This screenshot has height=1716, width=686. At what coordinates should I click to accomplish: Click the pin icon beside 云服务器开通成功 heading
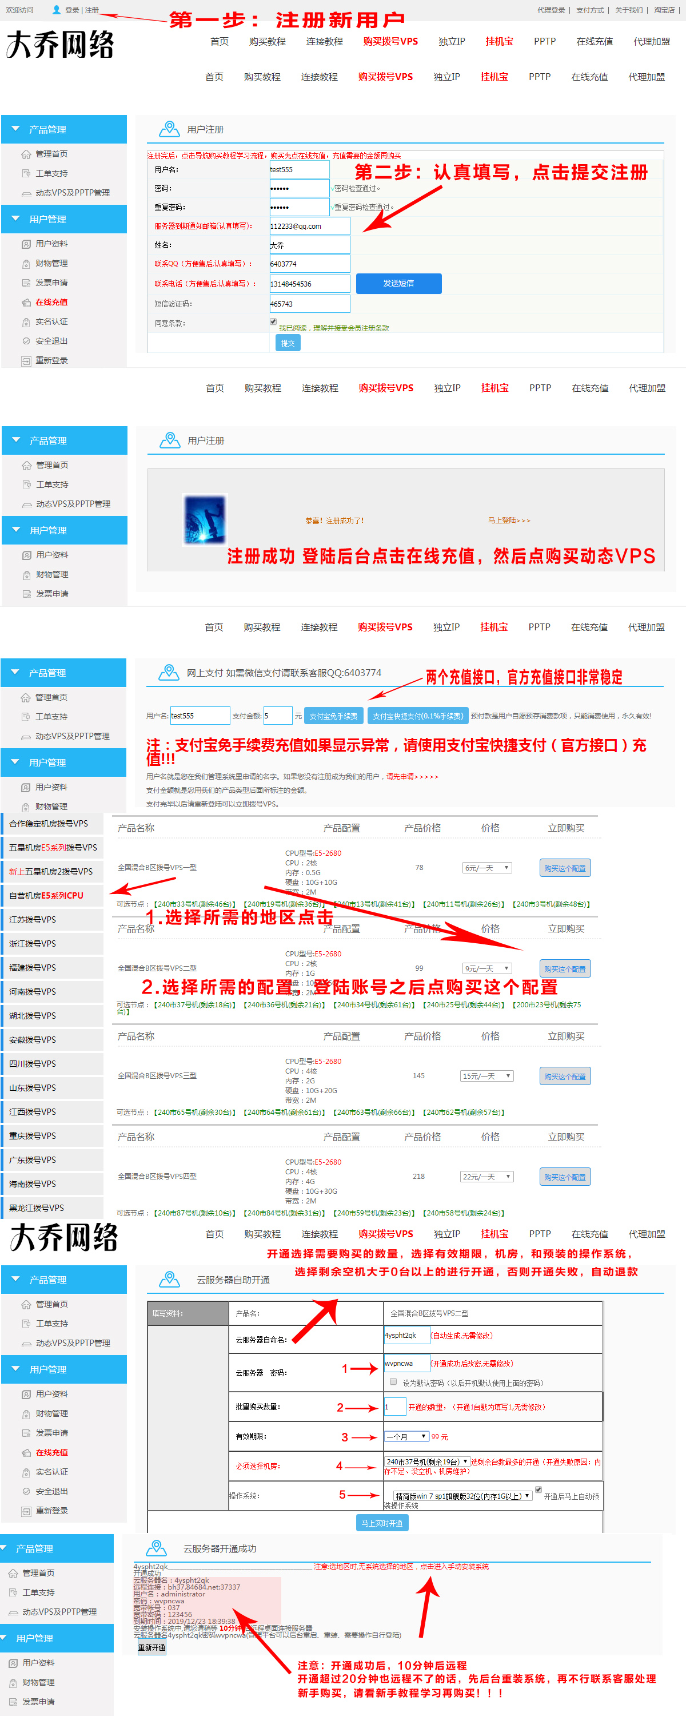[156, 1548]
